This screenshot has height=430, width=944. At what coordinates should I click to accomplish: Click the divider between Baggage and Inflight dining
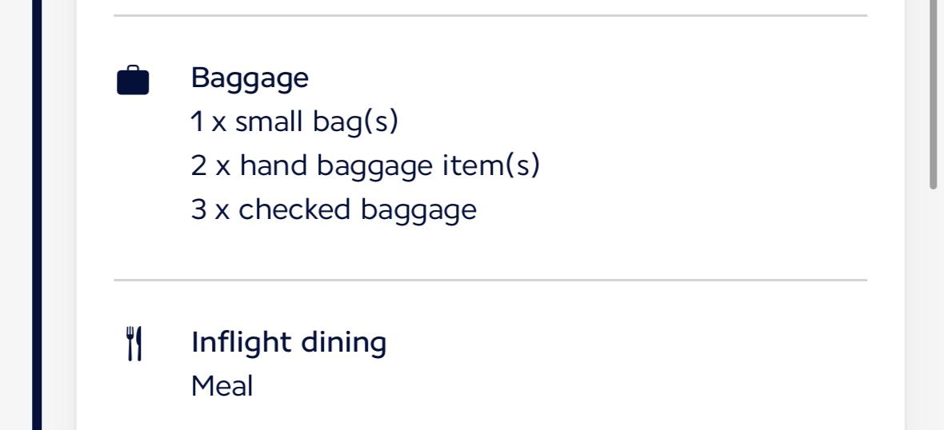[490, 281]
